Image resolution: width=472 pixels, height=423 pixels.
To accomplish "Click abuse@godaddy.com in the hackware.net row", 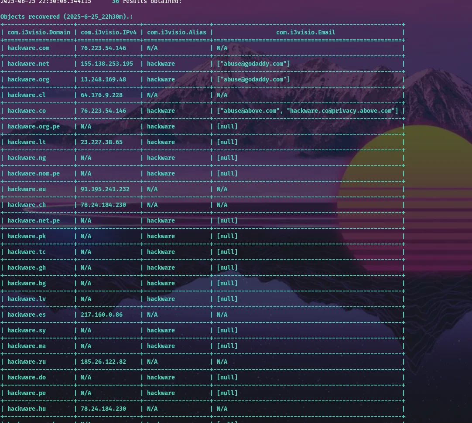I will [253, 64].
